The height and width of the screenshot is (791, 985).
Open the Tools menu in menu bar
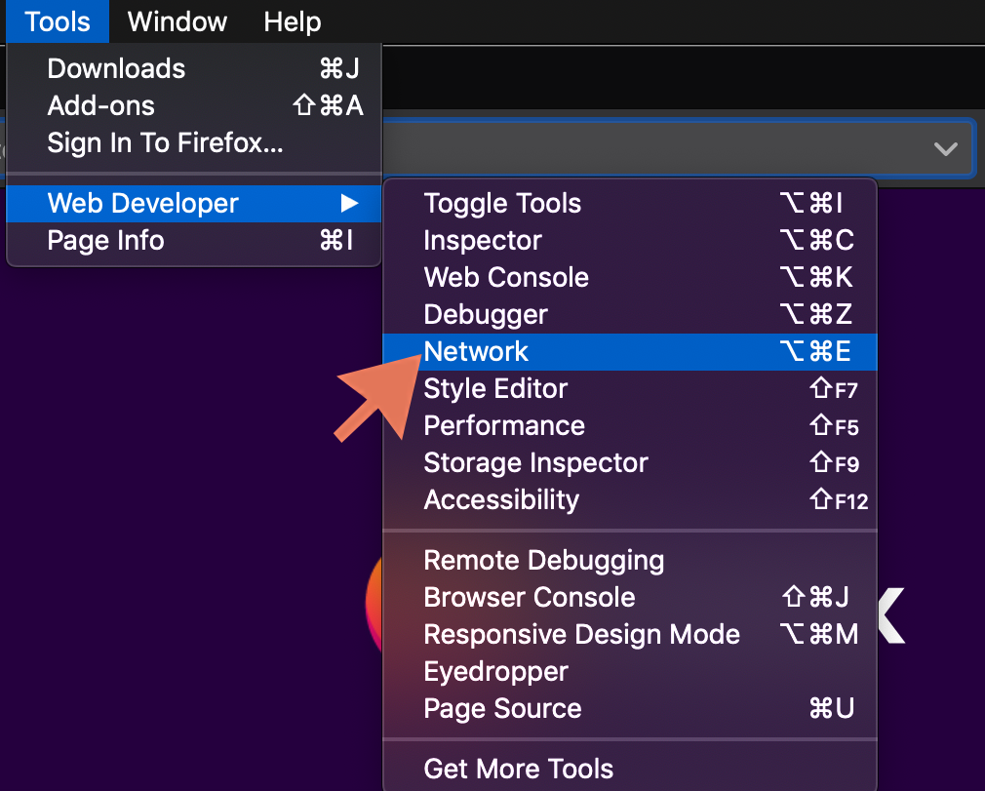coord(58,21)
